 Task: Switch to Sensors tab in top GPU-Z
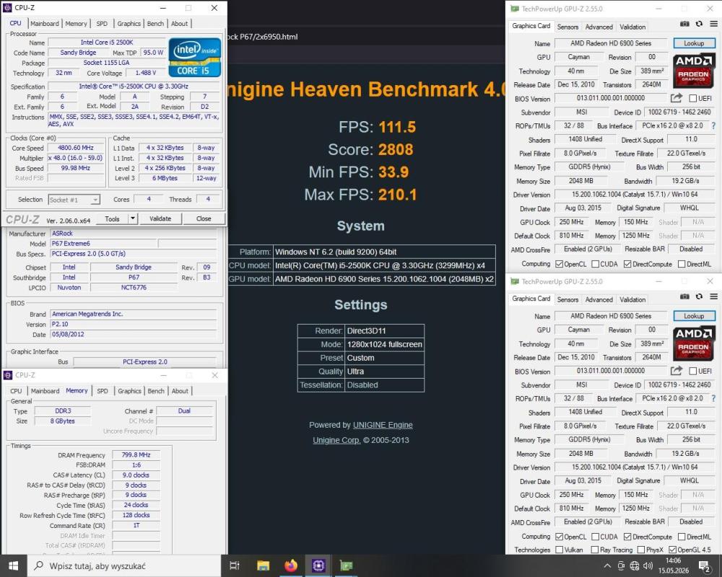click(x=567, y=27)
